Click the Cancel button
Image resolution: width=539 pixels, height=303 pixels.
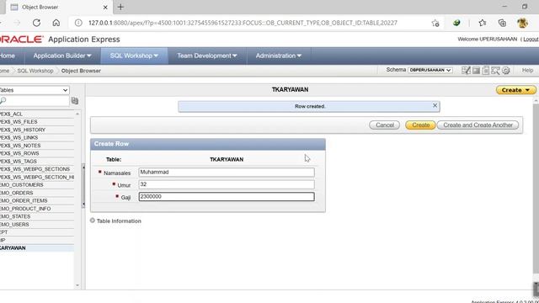385,125
